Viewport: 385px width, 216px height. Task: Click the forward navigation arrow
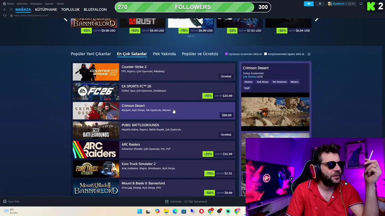12,10
